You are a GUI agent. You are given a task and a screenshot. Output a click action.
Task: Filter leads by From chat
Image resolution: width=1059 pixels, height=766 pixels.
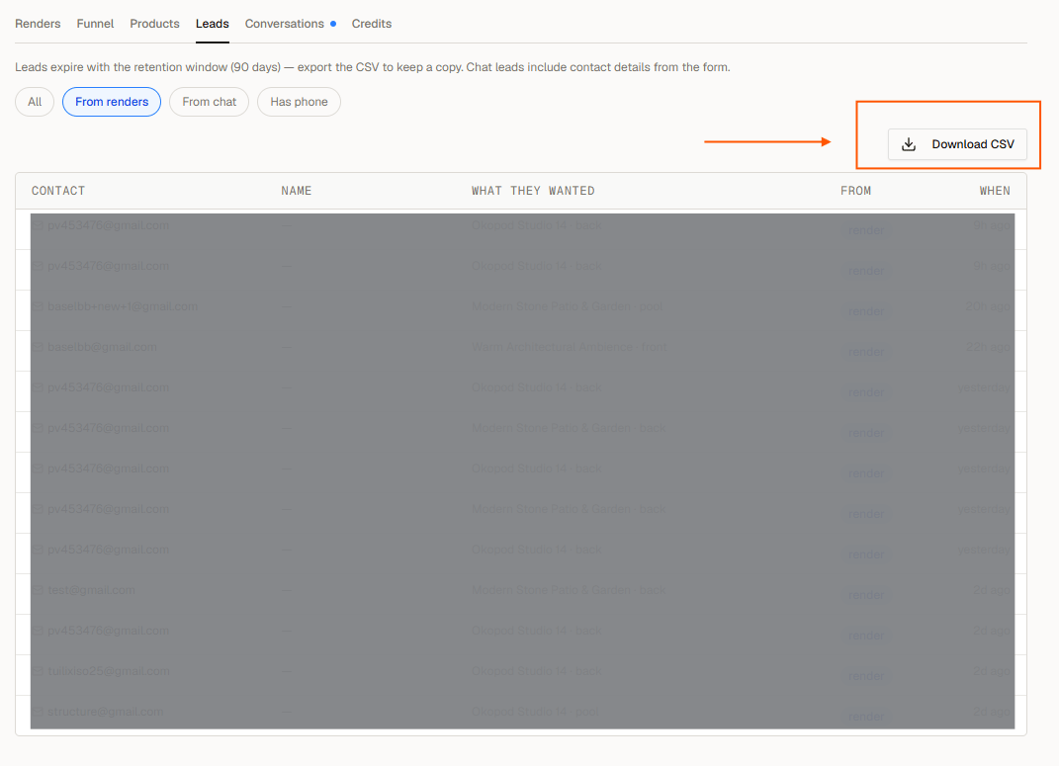pyautogui.click(x=210, y=102)
